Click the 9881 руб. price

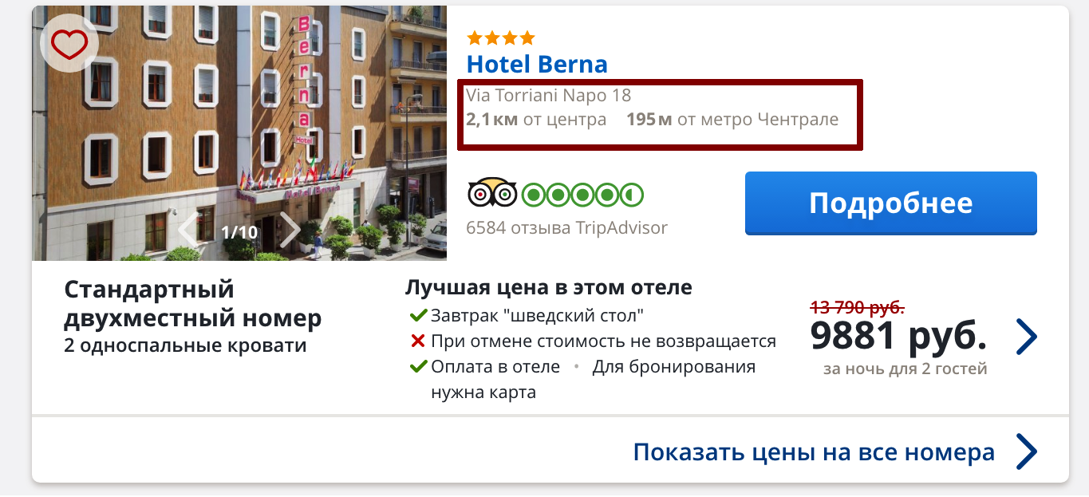pos(898,337)
